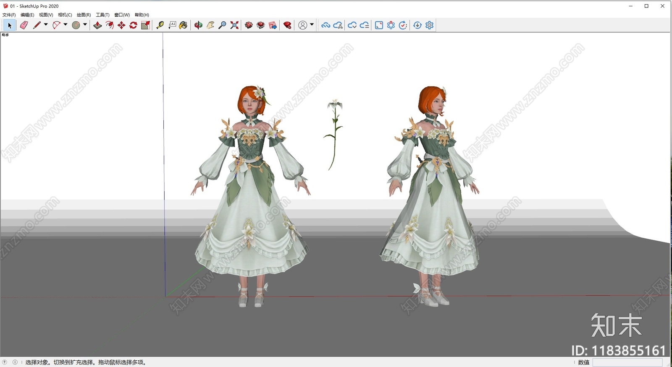Open the 编辑(E) menu

pyautogui.click(x=27, y=15)
